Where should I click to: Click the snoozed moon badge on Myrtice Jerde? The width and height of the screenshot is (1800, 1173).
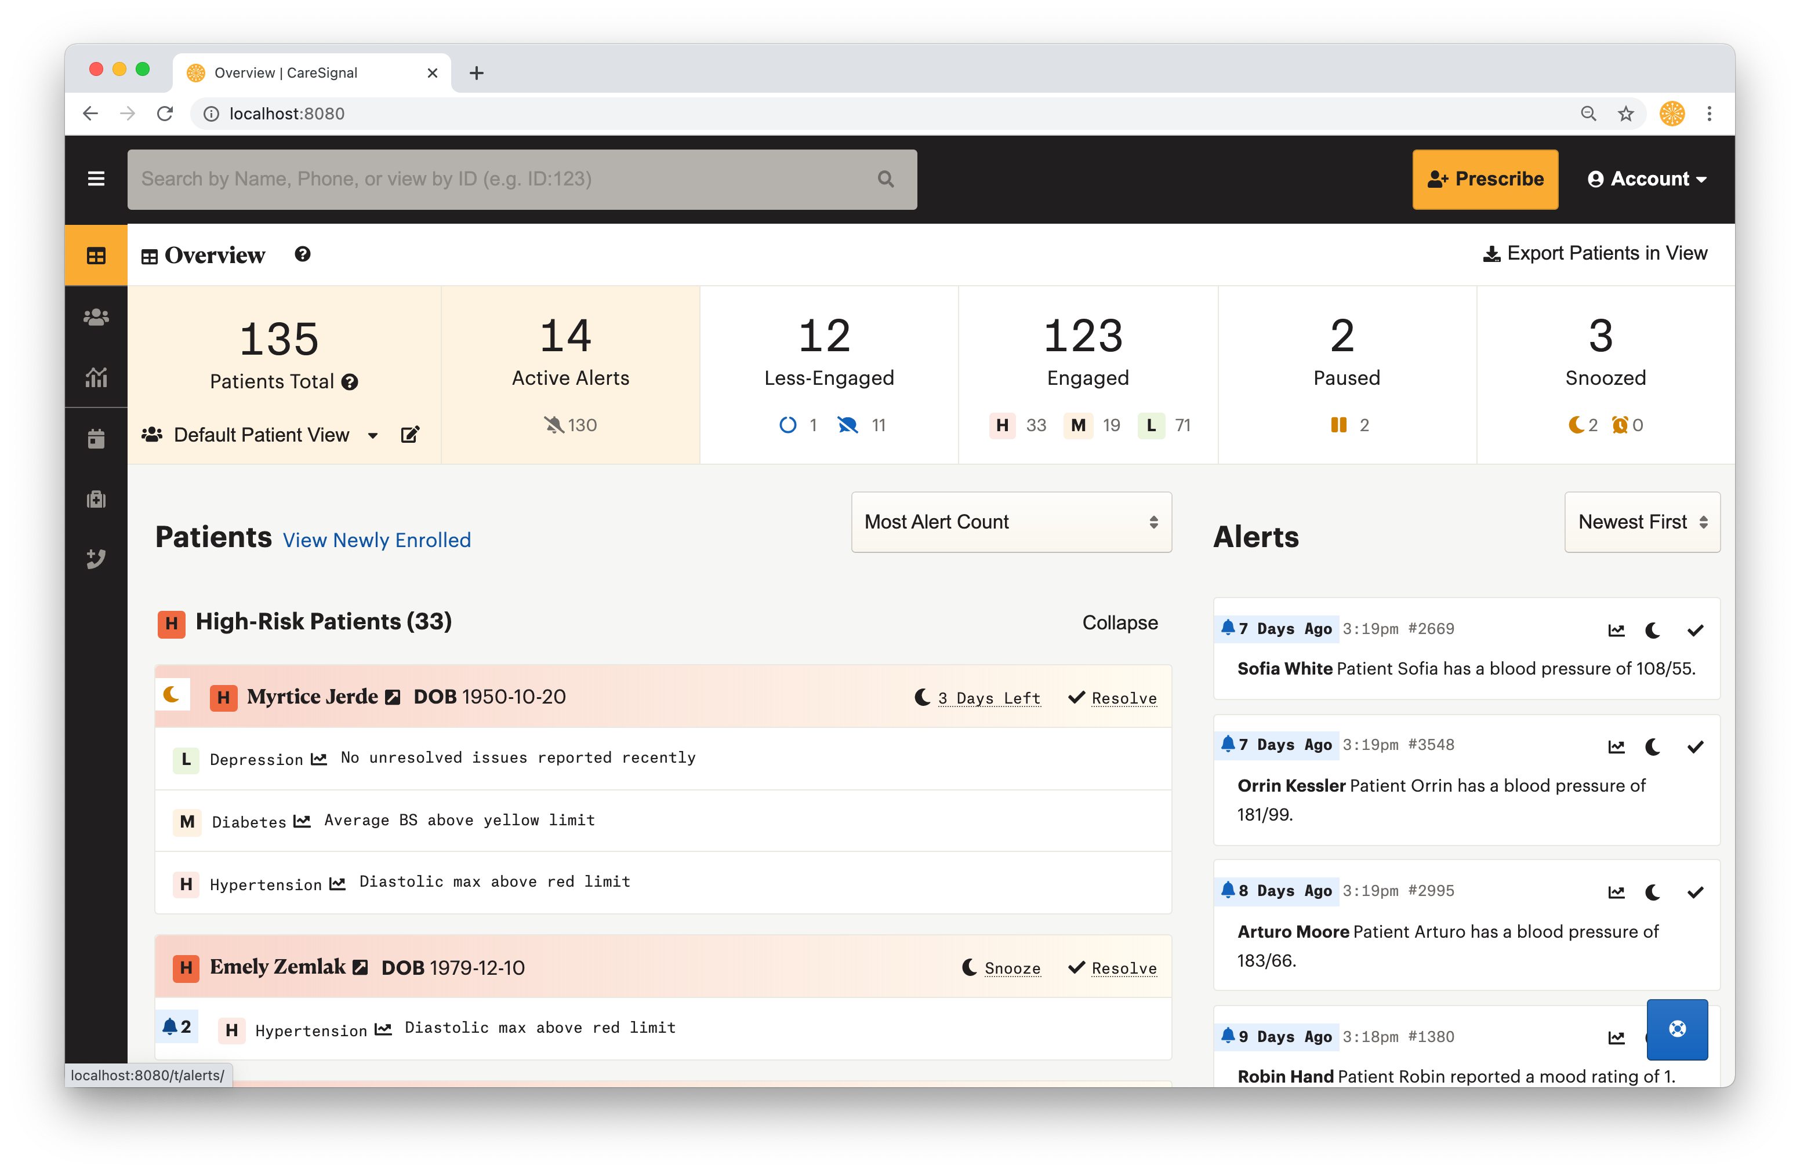172,694
